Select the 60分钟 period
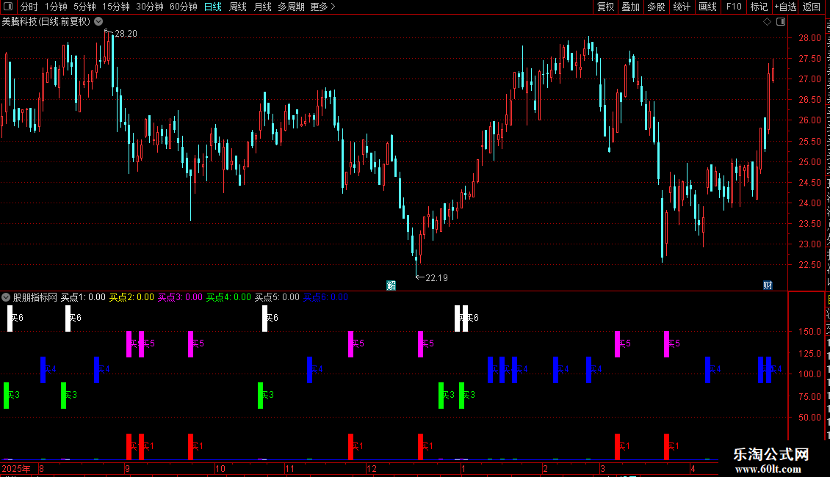830x477 pixels. click(x=183, y=7)
